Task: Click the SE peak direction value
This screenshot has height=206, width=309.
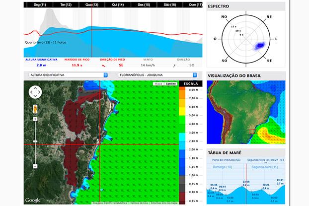Action: [121, 65]
